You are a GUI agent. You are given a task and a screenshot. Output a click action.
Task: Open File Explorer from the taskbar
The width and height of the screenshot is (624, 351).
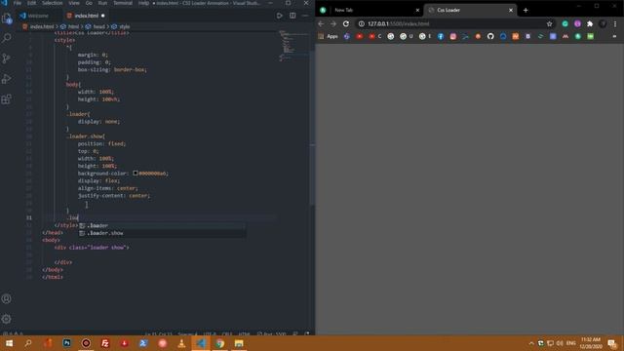point(239,343)
